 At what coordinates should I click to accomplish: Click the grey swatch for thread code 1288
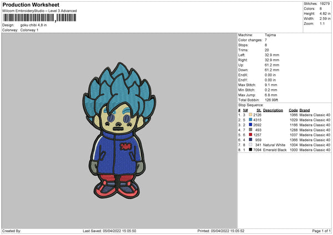[x=250, y=130]
